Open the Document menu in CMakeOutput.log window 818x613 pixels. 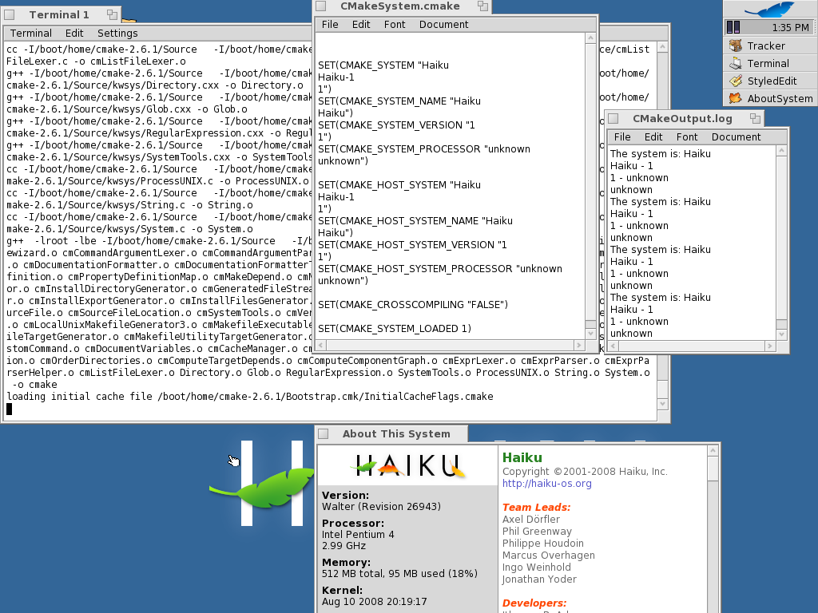tap(736, 136)
